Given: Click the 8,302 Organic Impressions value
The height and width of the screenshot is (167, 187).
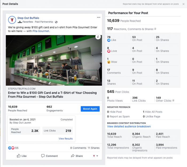Looking at the screenshot, I should tap(140, 147).
